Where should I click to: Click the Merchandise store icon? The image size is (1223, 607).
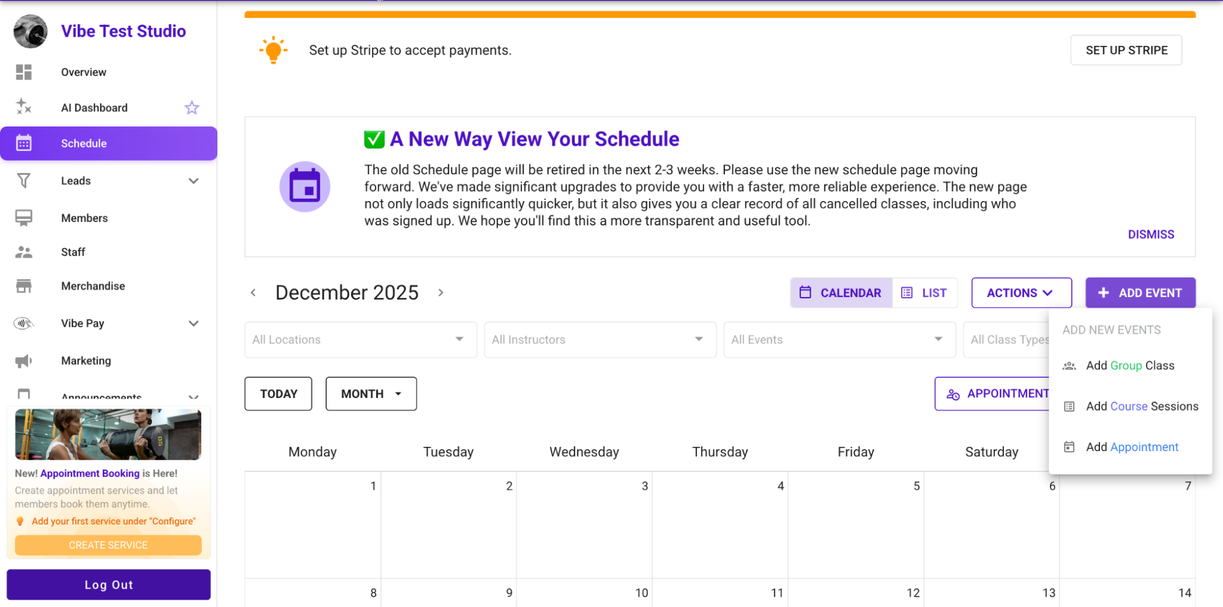click(x=24, y=286)
